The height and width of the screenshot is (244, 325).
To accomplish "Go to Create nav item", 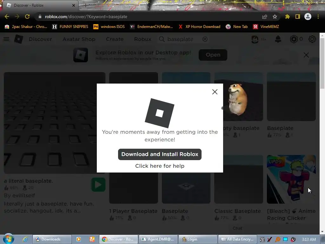I will coord(115,39).
